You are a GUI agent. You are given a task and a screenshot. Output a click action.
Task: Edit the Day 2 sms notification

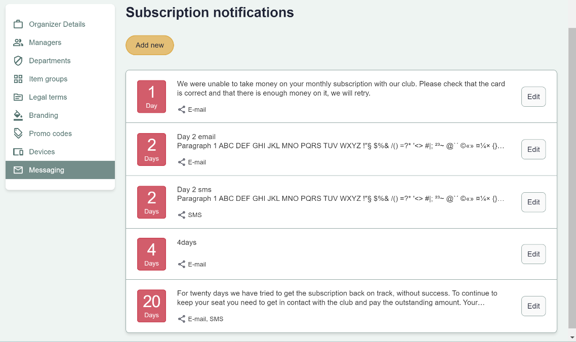tap(533, 202)
